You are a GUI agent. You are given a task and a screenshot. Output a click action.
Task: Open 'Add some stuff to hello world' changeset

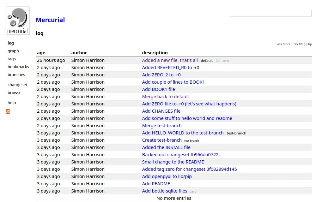pyautogui.click(x=187, y=118)
